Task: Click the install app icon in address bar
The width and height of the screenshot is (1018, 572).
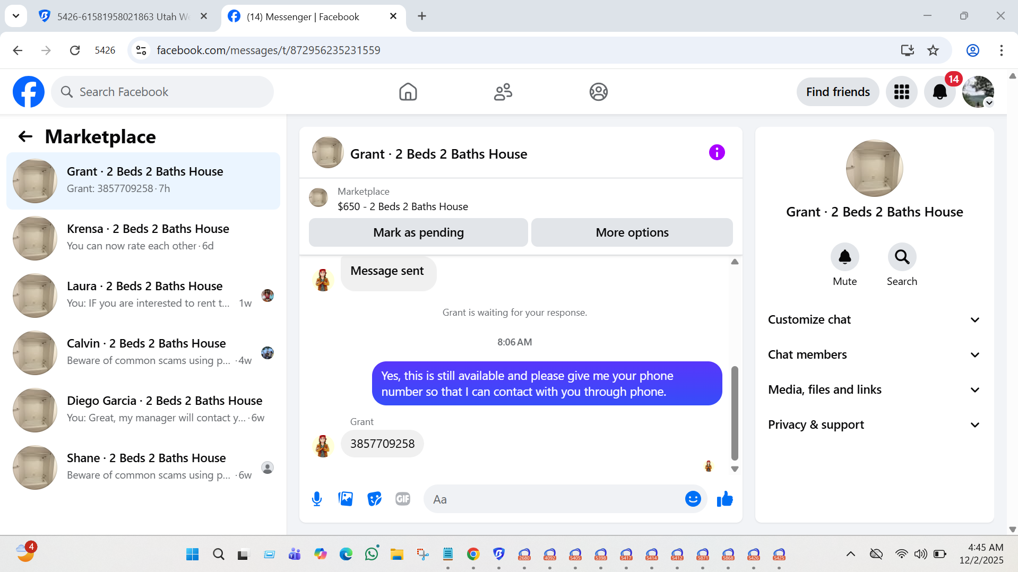Action: coord(907,50)
